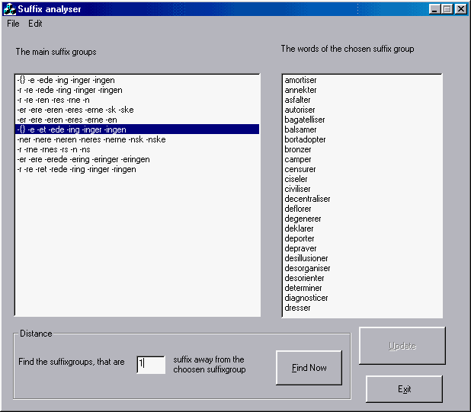This screenshot has width=471, height=412.
Task: Close the Suffix analyser window
Action: (x=461, y=9)
